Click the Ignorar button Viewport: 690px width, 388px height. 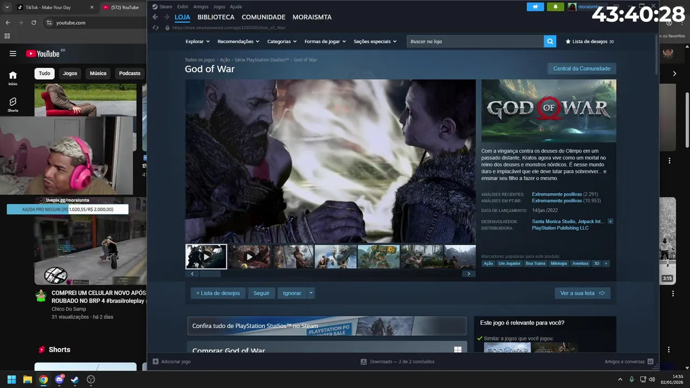pyautogui.click(x=292, y=293)
